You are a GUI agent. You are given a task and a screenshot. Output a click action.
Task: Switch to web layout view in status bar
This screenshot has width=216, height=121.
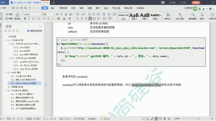pyautogui.click(x=165, y=119)
